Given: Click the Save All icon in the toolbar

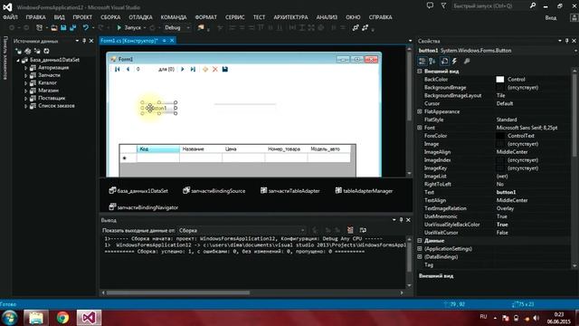Looking at the screenshot, I should pos(72,28).
